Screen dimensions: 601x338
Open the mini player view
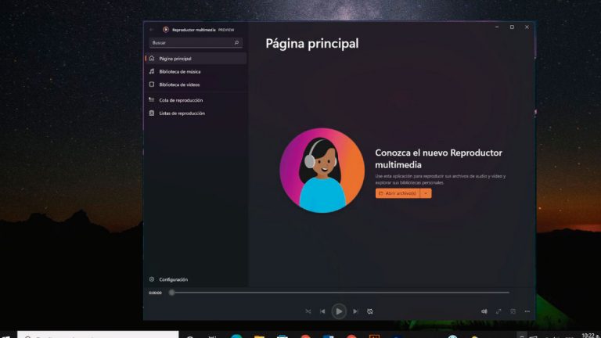[513, 311]
